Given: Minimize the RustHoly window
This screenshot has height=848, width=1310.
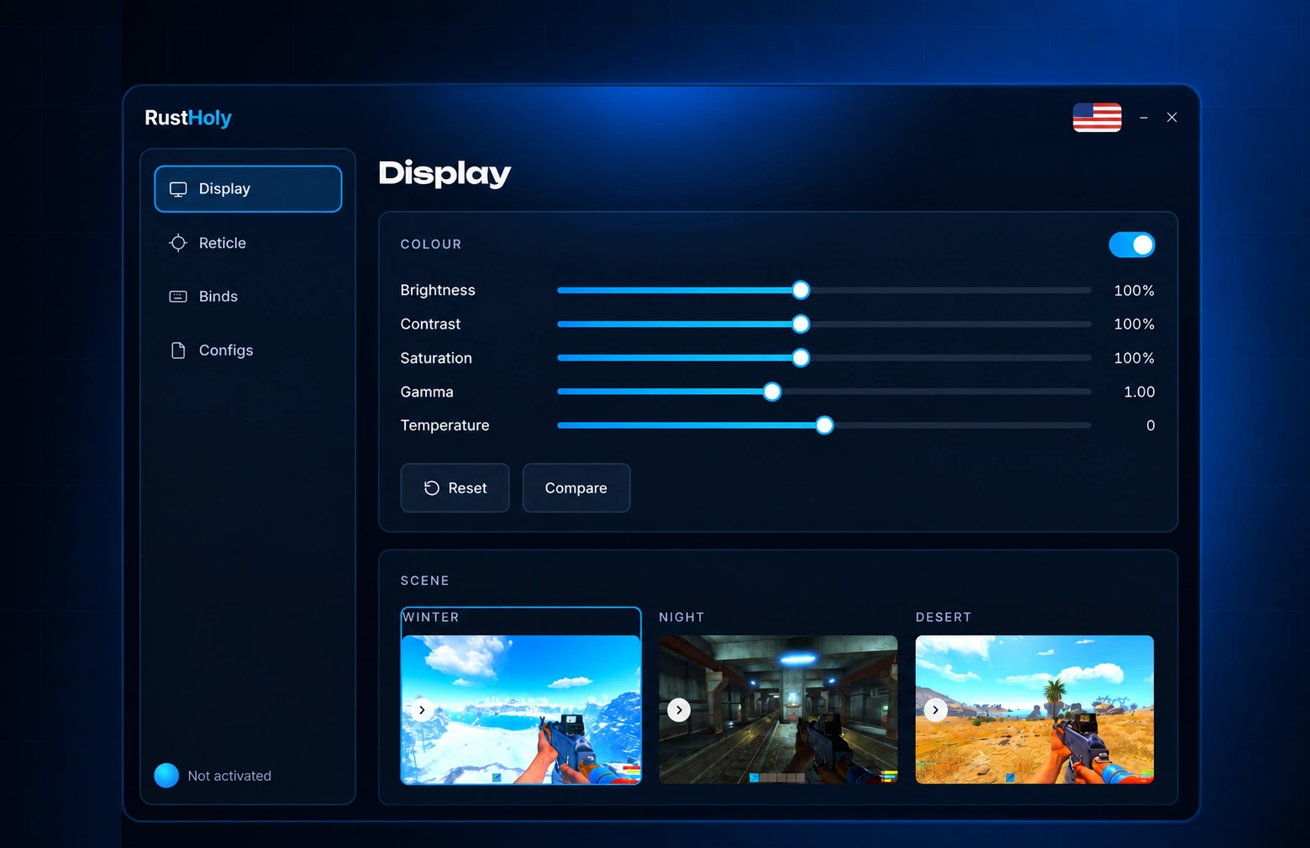Looking at the screenshot, I should (x=1144, y=118).
